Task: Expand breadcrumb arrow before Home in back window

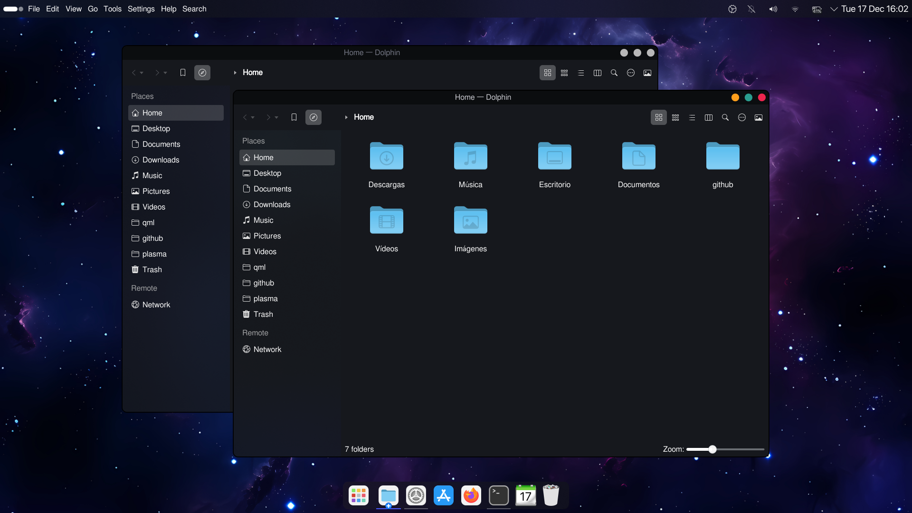Action: pyautogui.click(x=235, y=73)
